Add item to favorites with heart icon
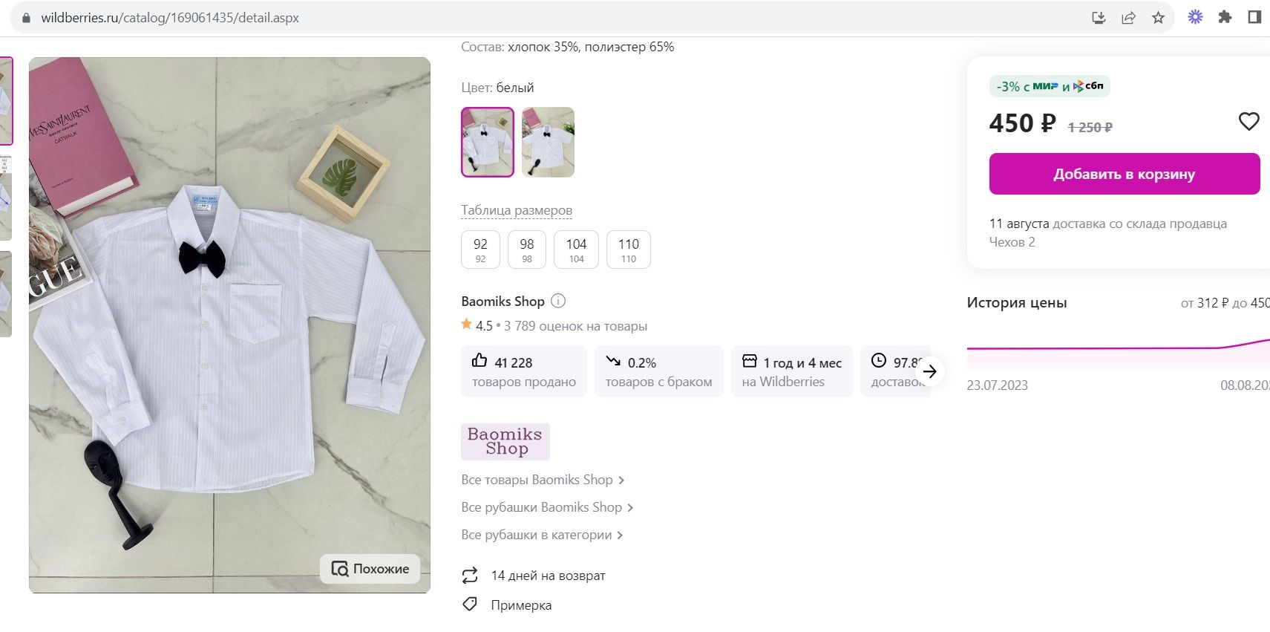The width and height of the screenshot is (1270, 632). click(x=1248, y=121)
